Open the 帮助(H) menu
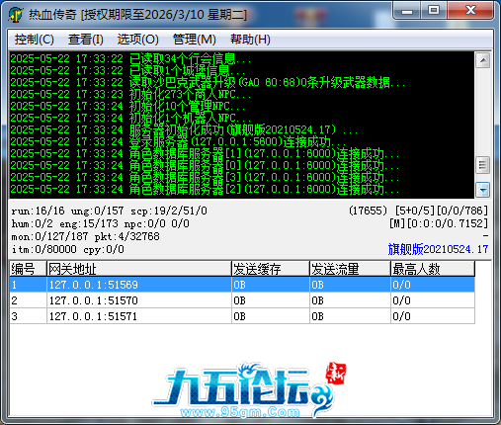The width and height of the screenshot is (501, 425). 250,40
